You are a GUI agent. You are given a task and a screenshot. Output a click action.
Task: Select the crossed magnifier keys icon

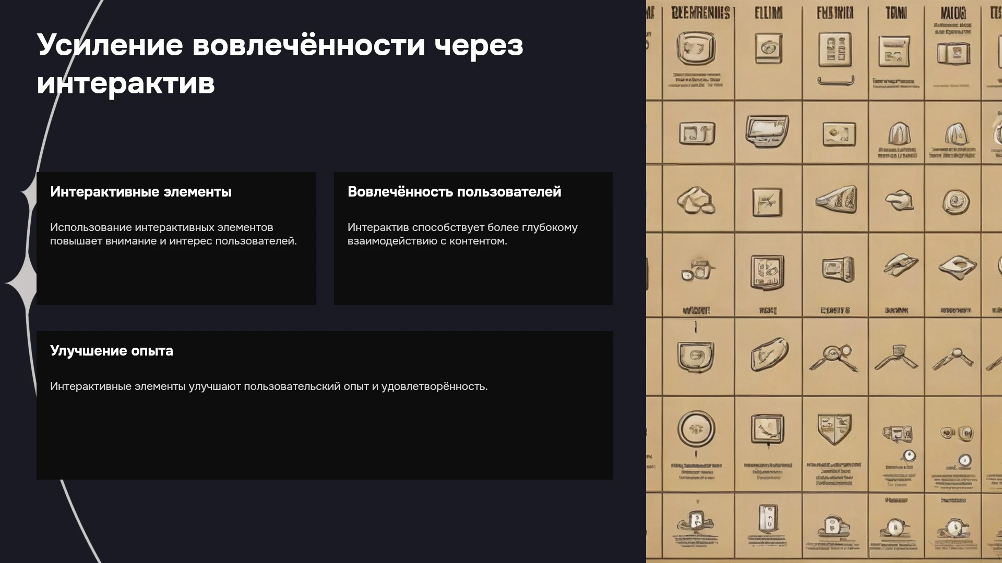(834, 358)
